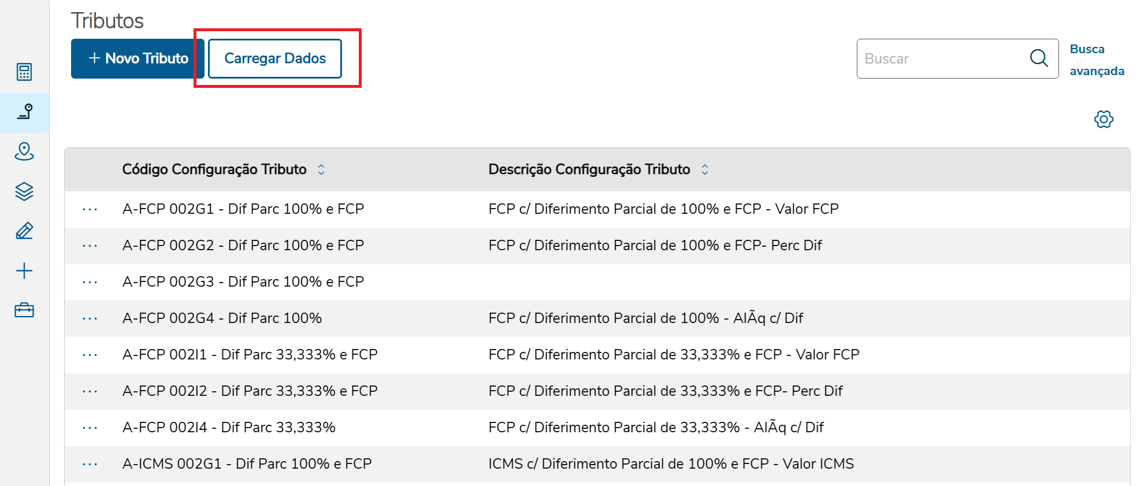Image resolution: width=1137 pixels, height=486 pixels.
Task: Click the Carregar Dados button
Action: tap(275, 58)
